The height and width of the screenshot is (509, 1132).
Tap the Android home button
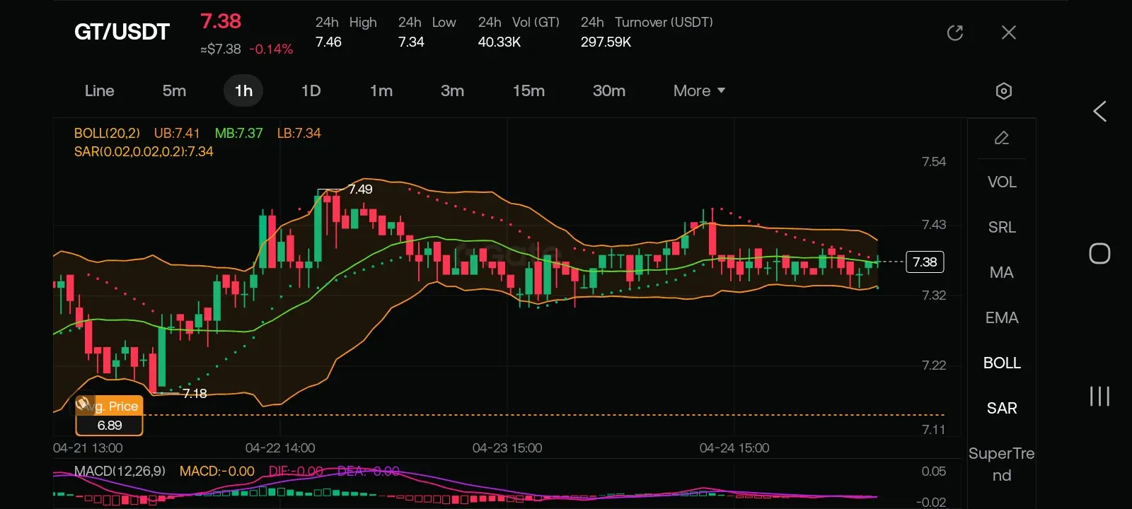coord(1099,253)
